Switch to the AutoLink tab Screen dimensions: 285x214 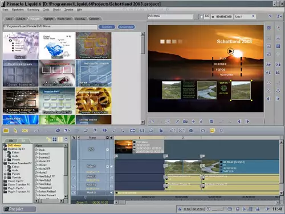[x=21, y=19]
